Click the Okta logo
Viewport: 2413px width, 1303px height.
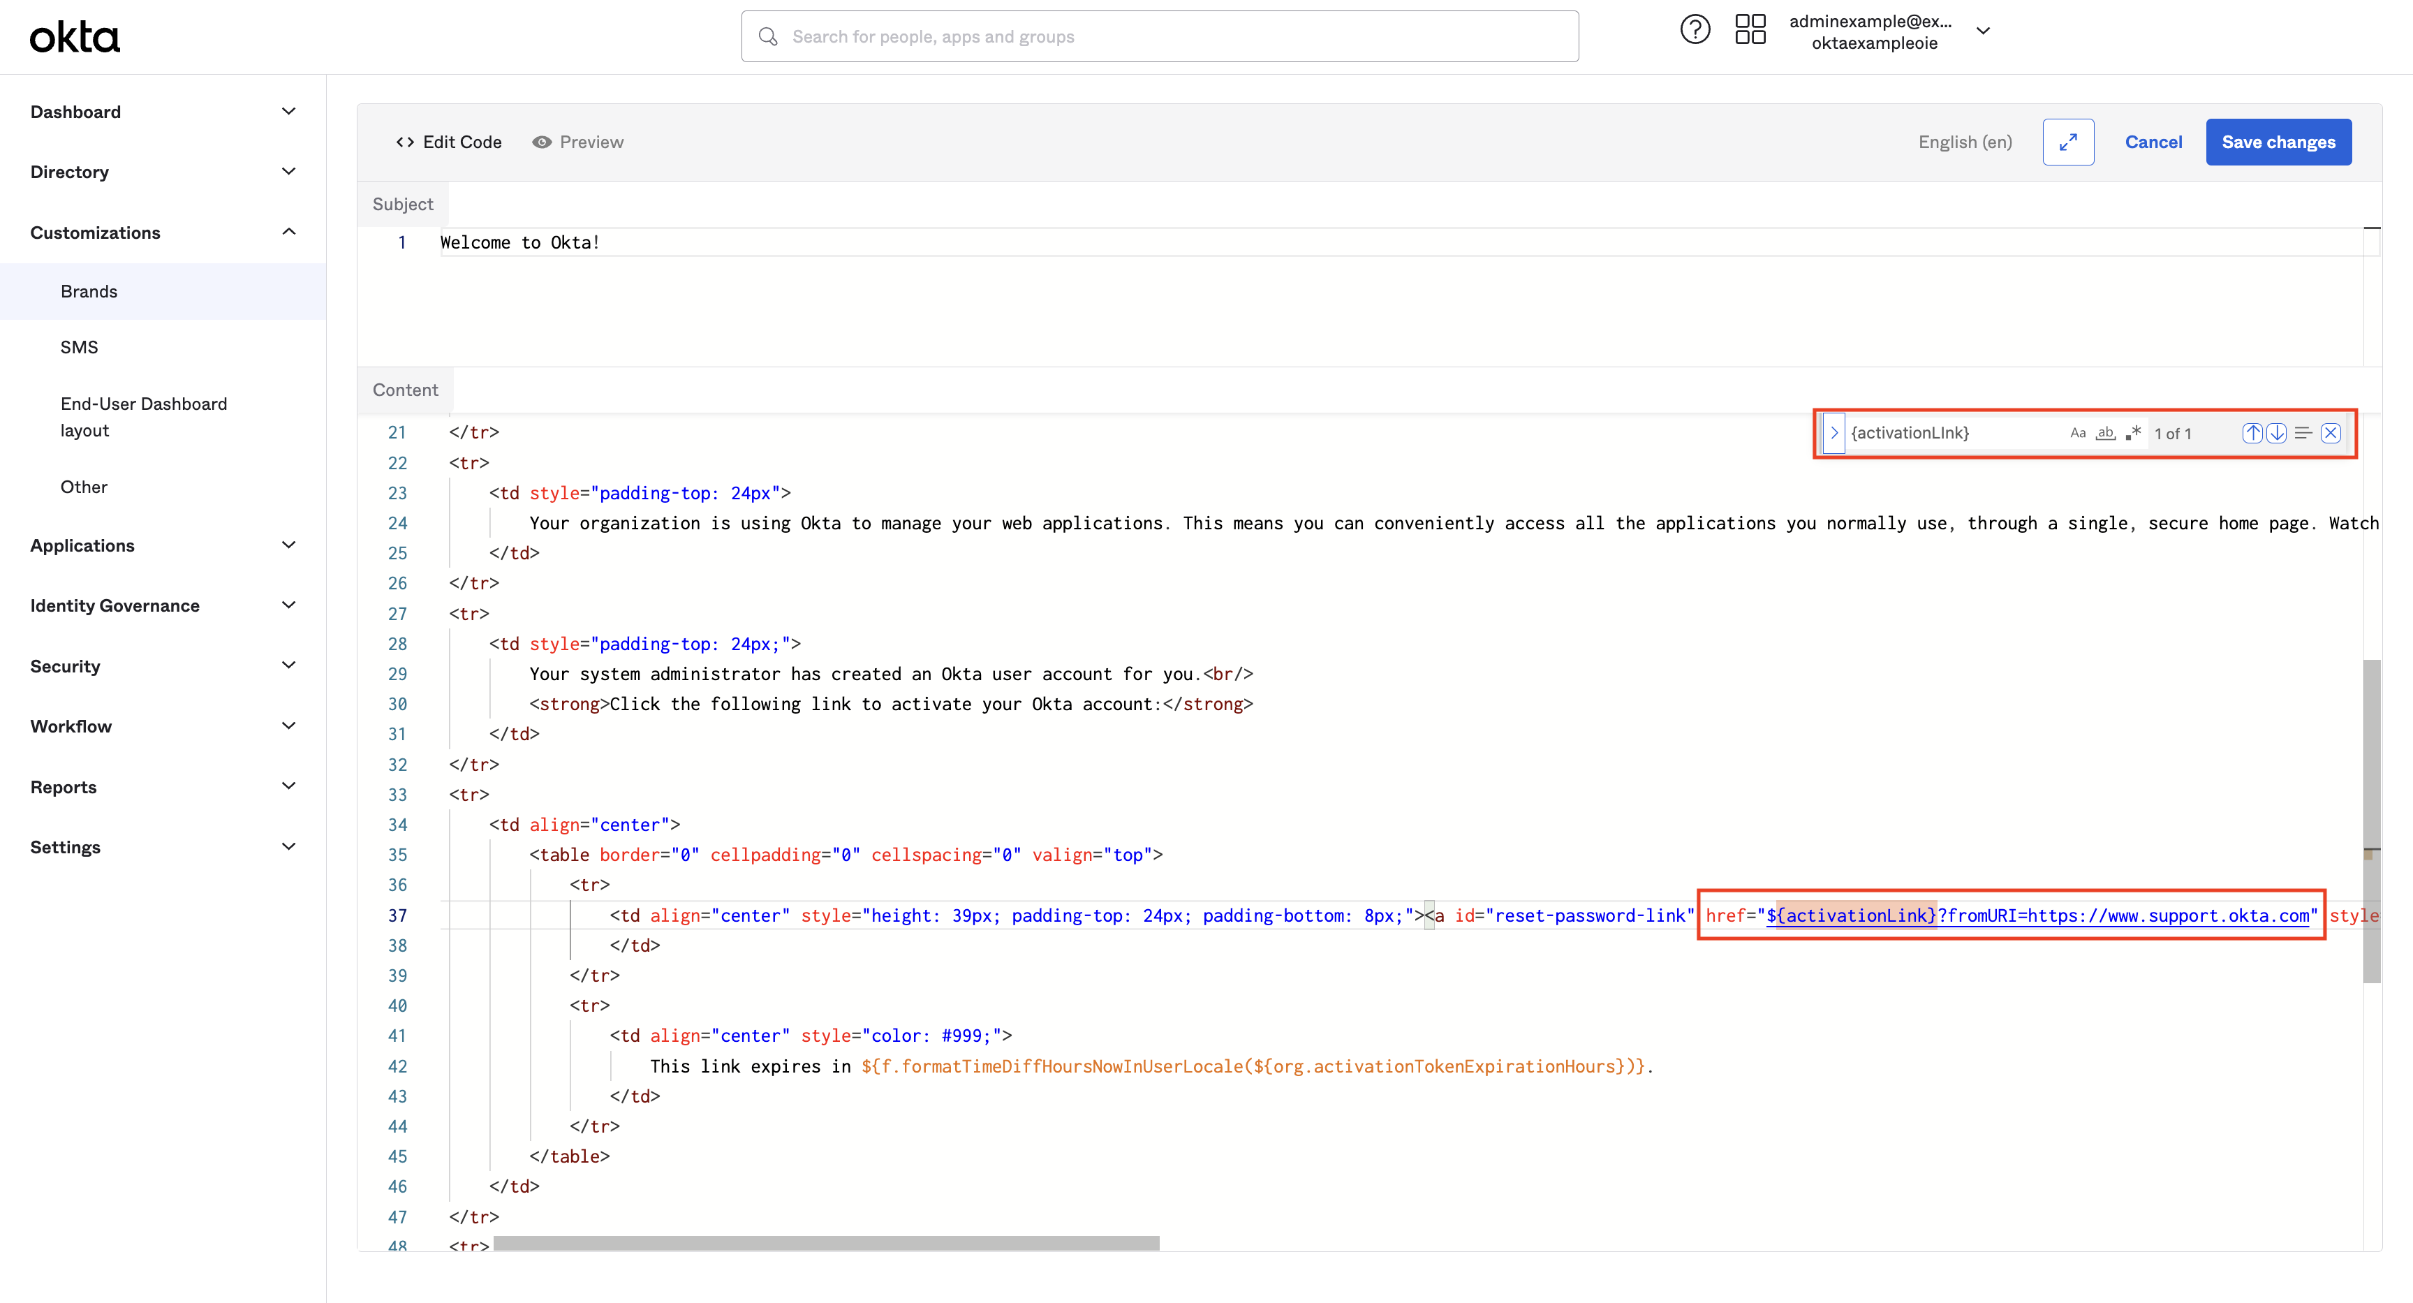pyautogui.click(x=74, y=36)
